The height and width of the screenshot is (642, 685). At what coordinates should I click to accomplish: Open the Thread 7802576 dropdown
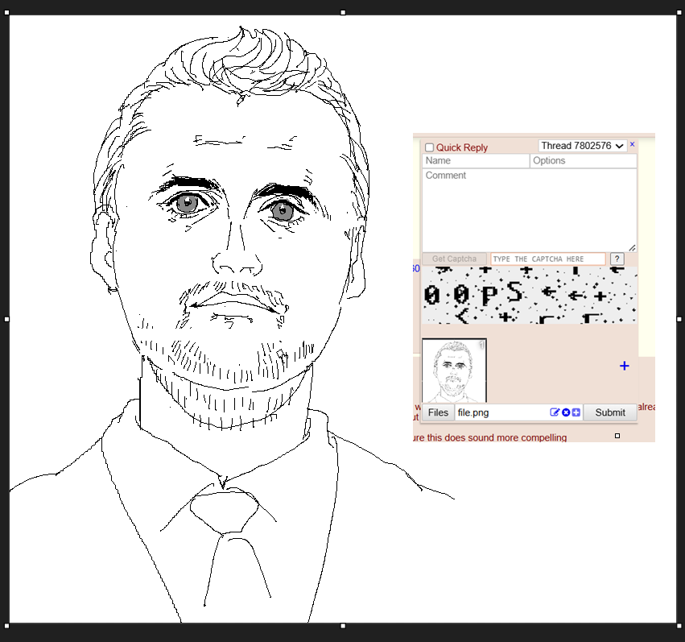pos(582,146)
